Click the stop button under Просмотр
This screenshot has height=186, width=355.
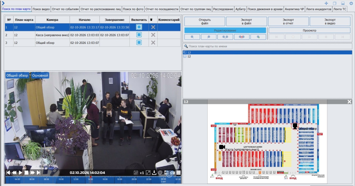pos(293,37)
